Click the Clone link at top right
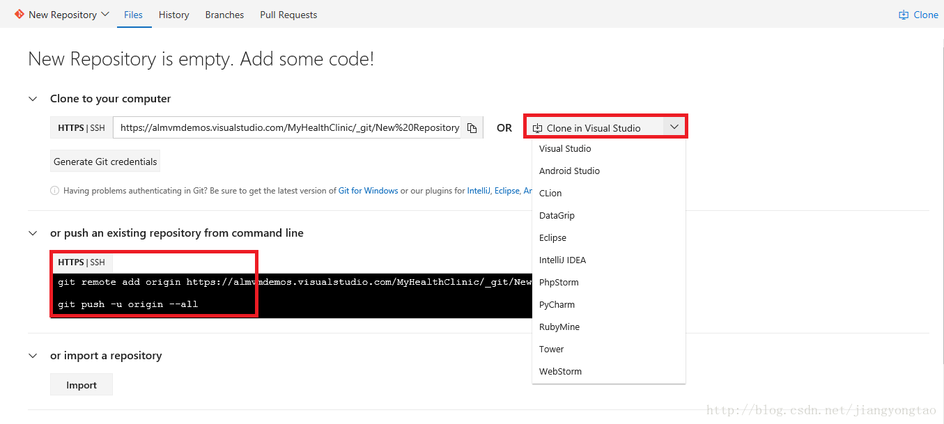This screenshot has width=944, height=424. pyautogui.click(x=926, y=15)
